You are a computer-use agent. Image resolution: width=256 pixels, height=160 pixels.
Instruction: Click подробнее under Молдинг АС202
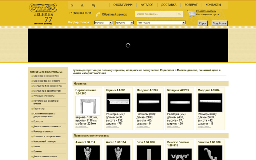pyautogui.click(x=143, y=127)
